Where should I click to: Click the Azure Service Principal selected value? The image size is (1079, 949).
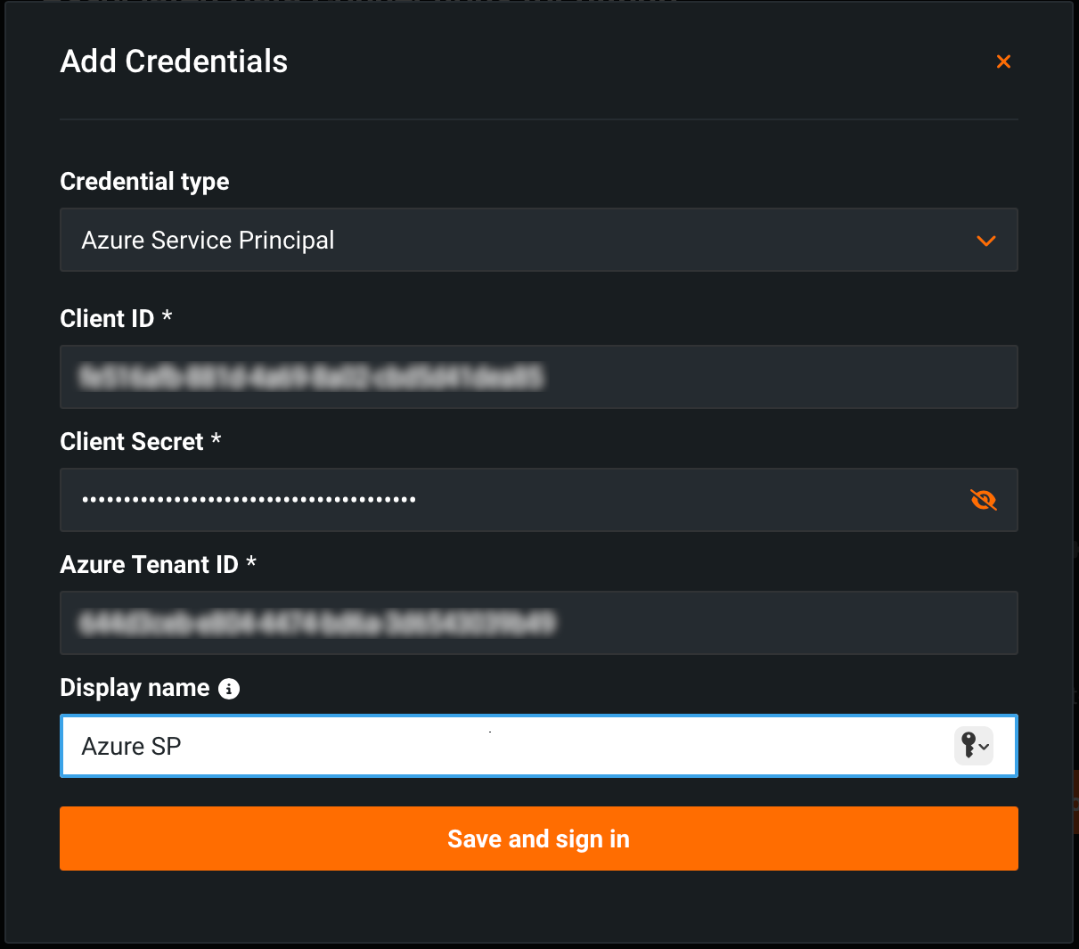click(x=208, y=241)
